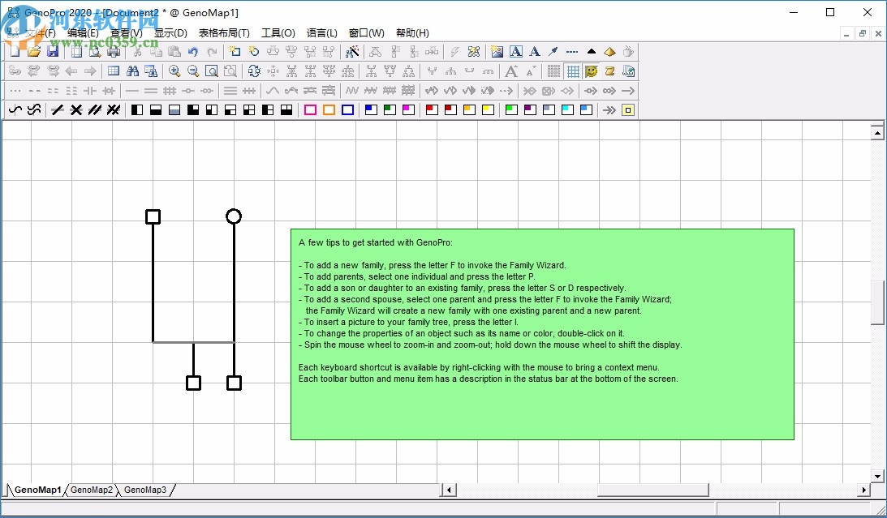887x518 pixels.
Task: Open the 语言(L) menu
Action: coord(321,33)
